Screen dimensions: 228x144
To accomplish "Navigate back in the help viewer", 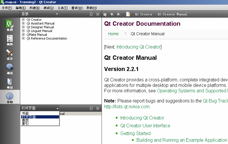I will pyautogui.click(x=112, y=14).
